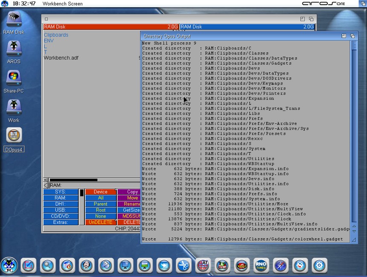The width and height of the screenshot is (367, 277).
Task: Launch the compass browser icon in dock
Action: point(280,265)
